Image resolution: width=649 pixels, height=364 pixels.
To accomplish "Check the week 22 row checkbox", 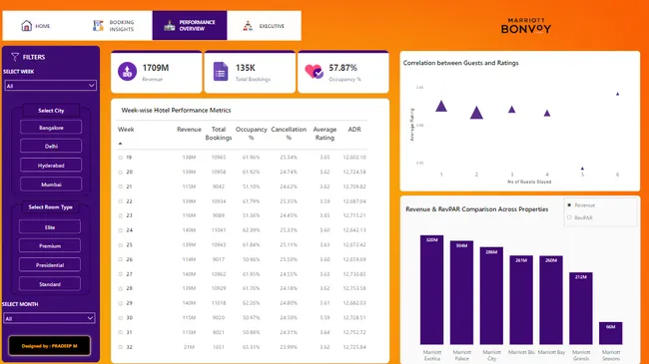I will tap(121, 201).
